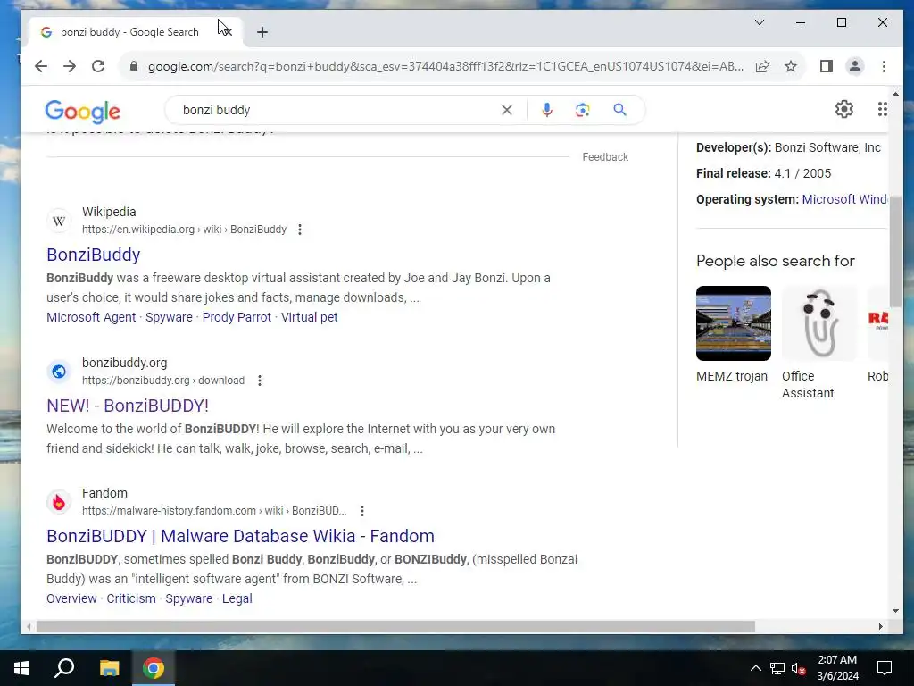The height and width of the screenshot is (686, 914).
Task: Open the Chrome profile avatar
Action: click(x=854, y=66)
